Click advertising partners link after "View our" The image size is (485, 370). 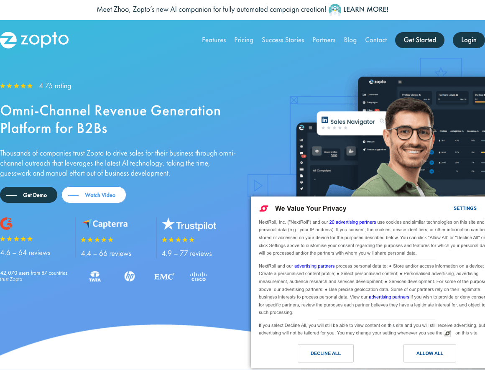[x=389, y=297]
